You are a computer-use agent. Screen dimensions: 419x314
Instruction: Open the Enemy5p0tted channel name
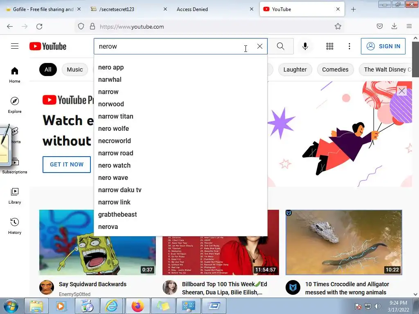coord(74,294)
